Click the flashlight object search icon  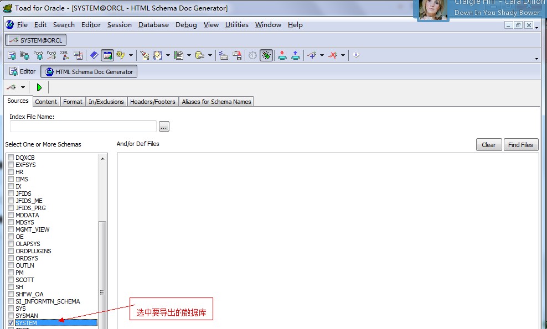point(145,55)
